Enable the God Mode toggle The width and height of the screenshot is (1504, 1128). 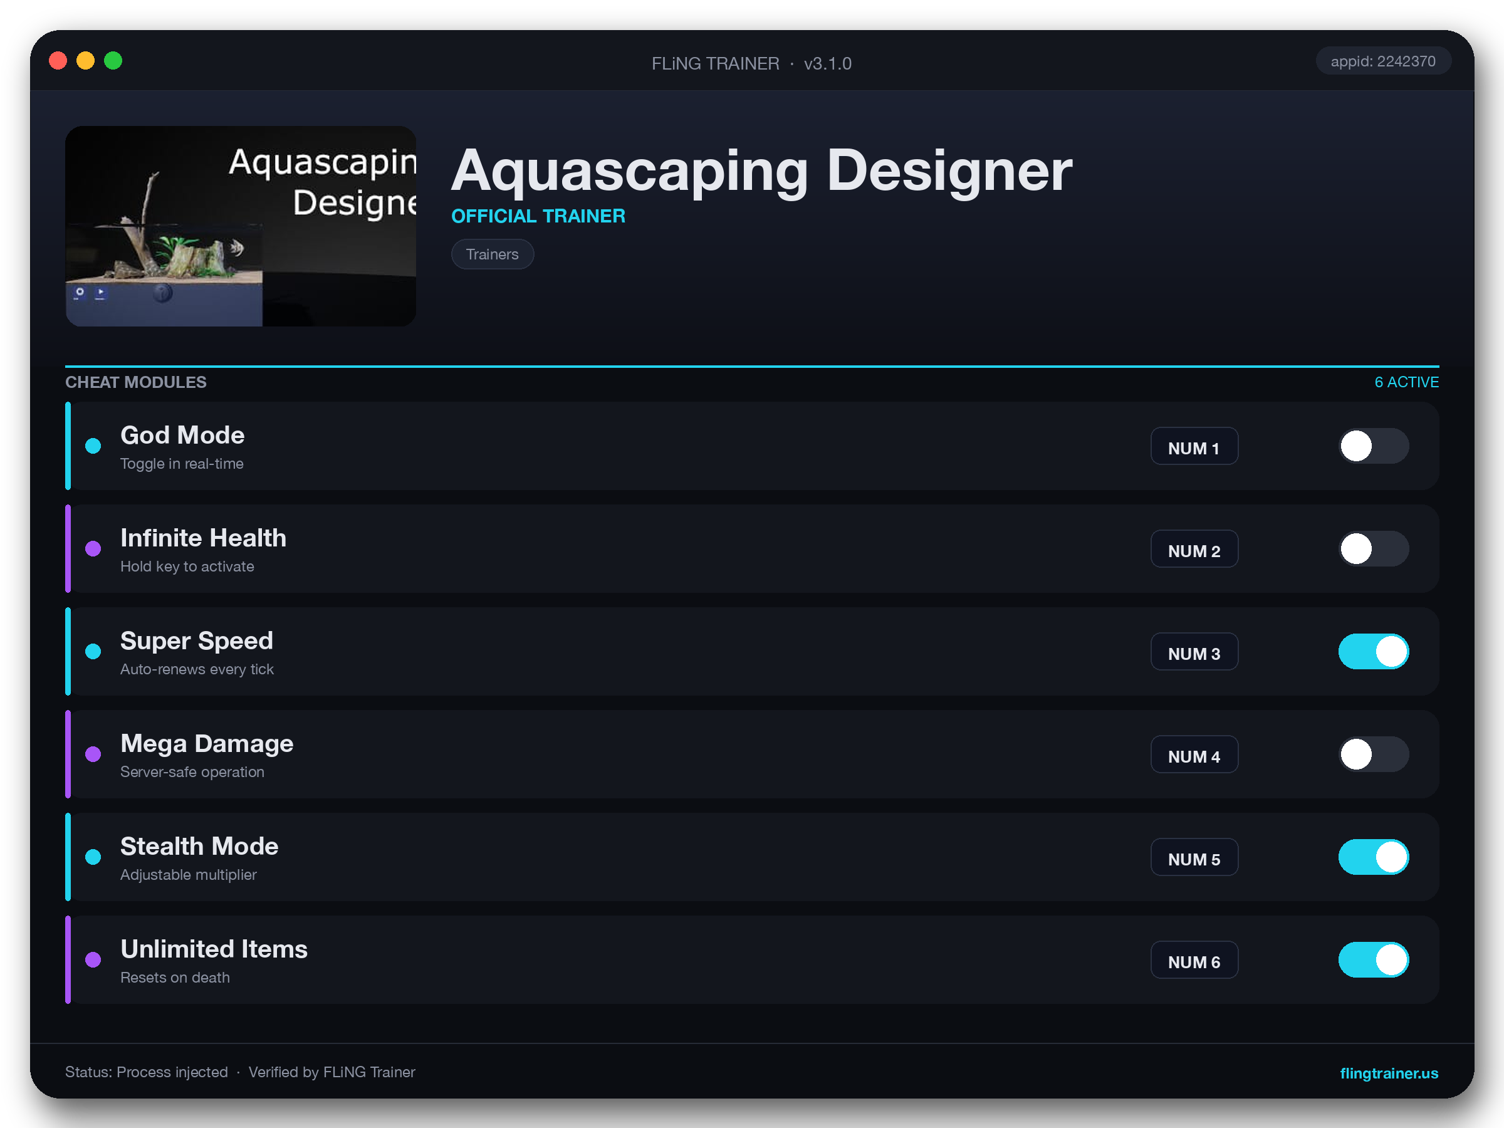point(1374,446)
